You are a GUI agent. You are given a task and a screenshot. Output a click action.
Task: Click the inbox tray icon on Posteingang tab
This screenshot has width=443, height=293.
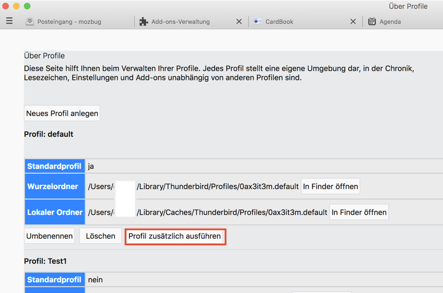click(30, 22)
